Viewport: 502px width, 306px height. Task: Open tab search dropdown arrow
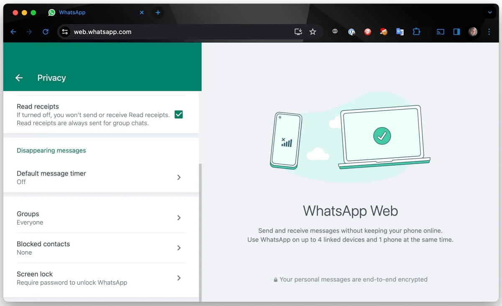point(490,13)
